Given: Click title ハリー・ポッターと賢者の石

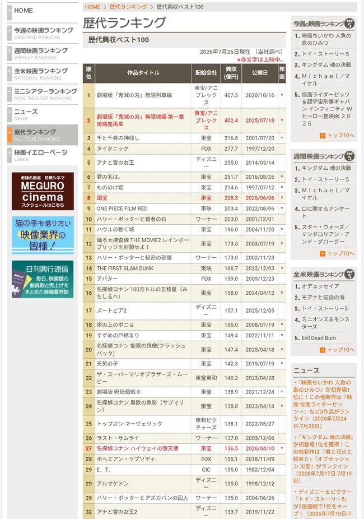Looking at the screenshot, I should pyautogui.click(x=131, y=220).
